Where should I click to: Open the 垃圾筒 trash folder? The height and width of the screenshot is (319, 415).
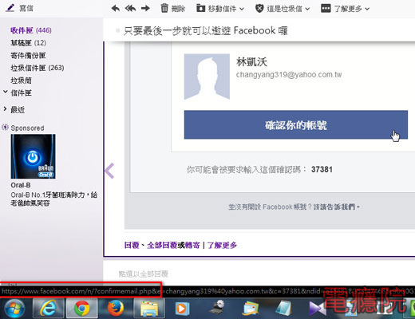coord(21,81)
